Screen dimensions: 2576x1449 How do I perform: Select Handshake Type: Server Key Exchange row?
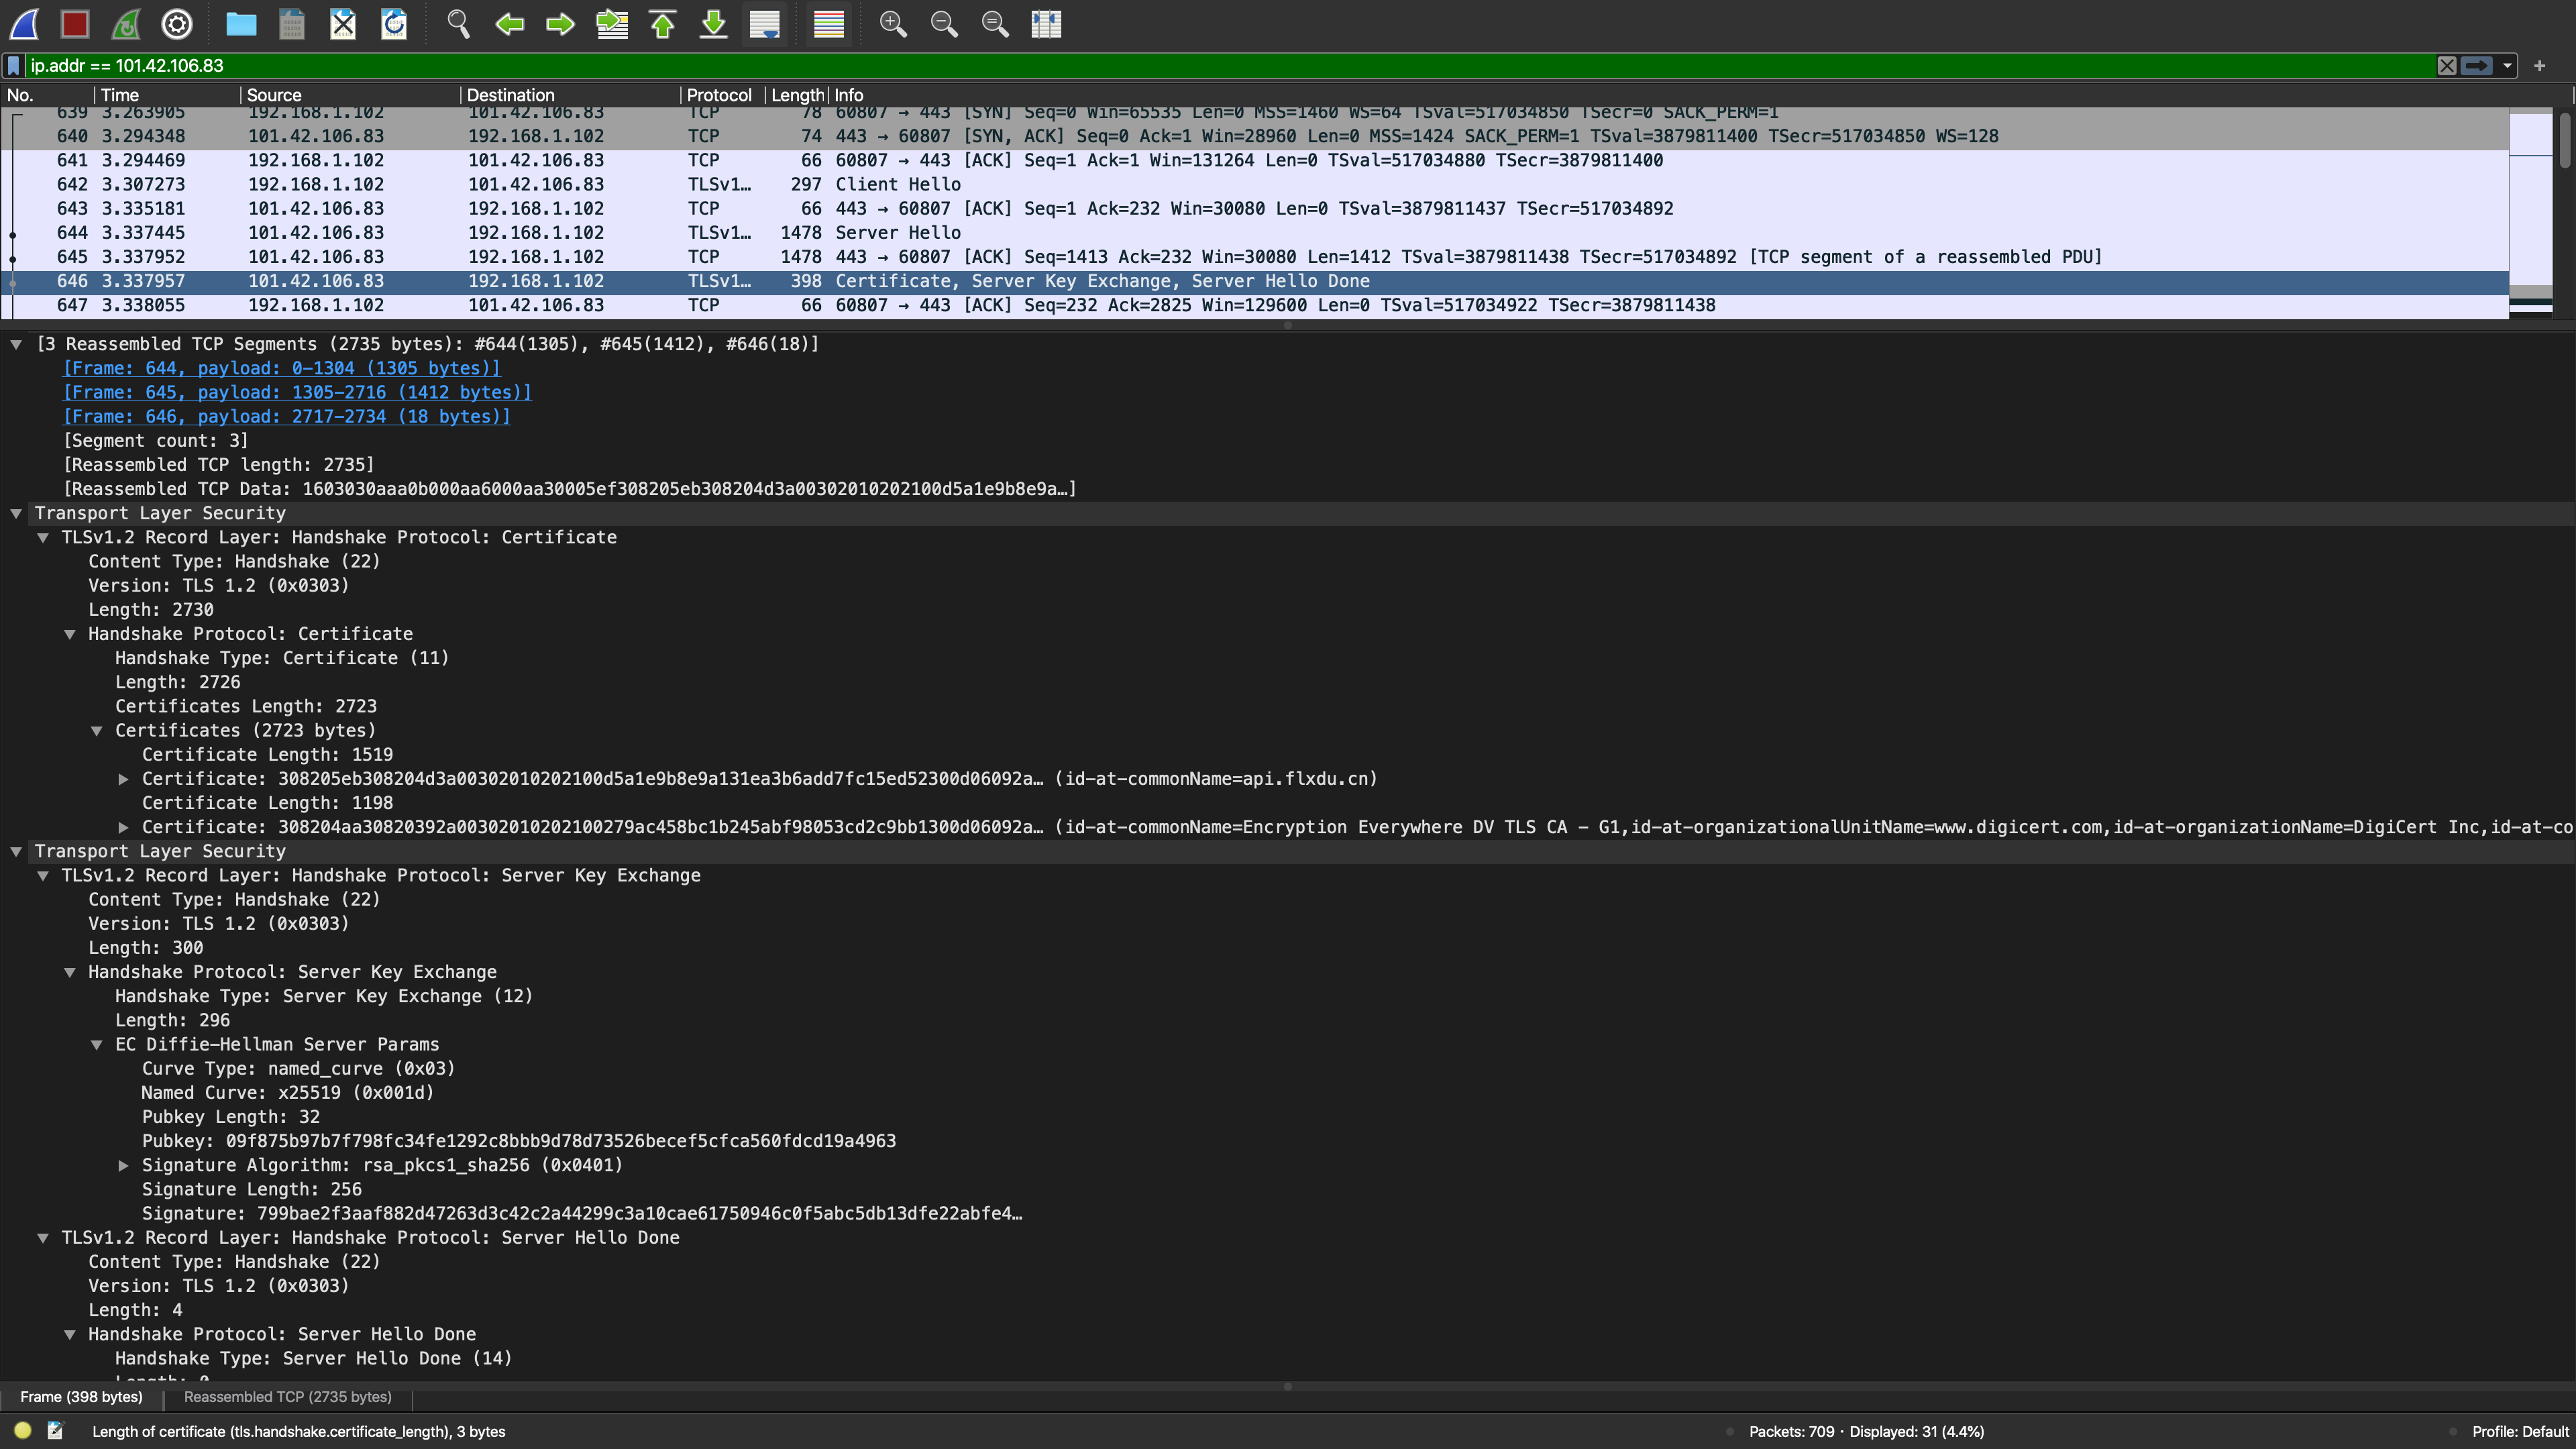click(x=324, y=996)
